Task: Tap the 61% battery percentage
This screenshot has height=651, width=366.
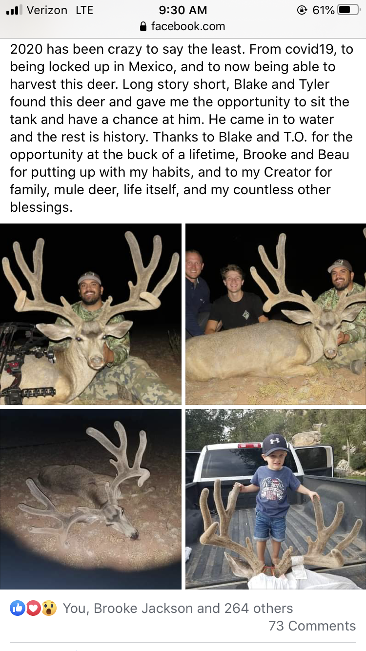Action: tap(323, 10)
